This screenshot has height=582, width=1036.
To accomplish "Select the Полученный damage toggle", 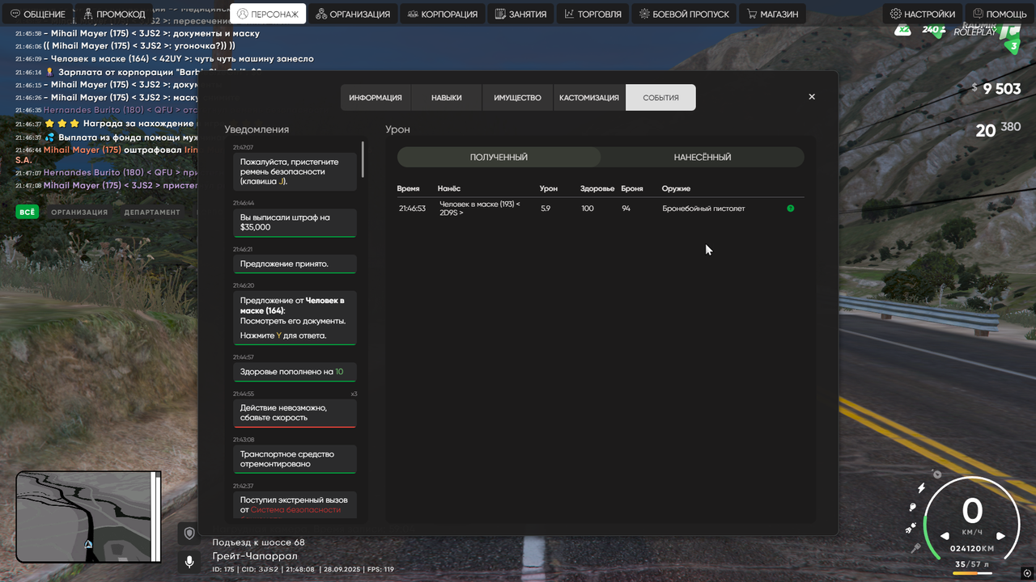I will click(499, 157).
